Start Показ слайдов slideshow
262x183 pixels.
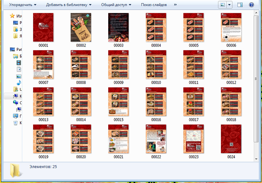click(x=154, y=5)
